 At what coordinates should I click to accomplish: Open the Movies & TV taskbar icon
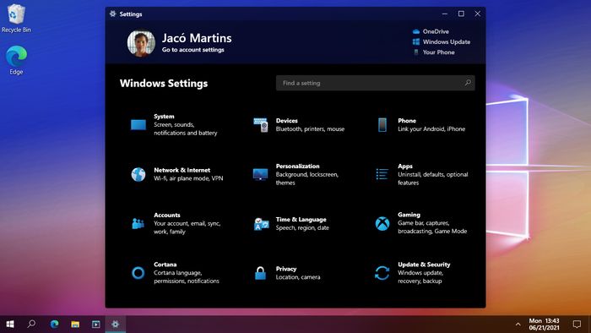tap(95, 324)
